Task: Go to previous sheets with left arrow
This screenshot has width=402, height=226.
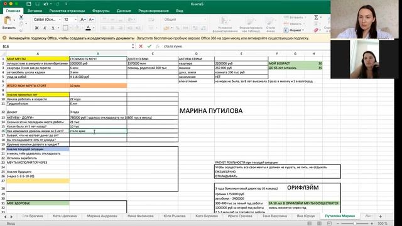Action: click(x=5, y=217)
